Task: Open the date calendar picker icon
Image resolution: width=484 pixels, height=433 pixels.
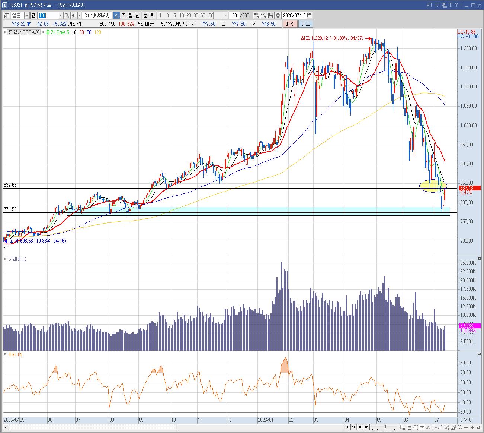Action: [x=310, y=15]
